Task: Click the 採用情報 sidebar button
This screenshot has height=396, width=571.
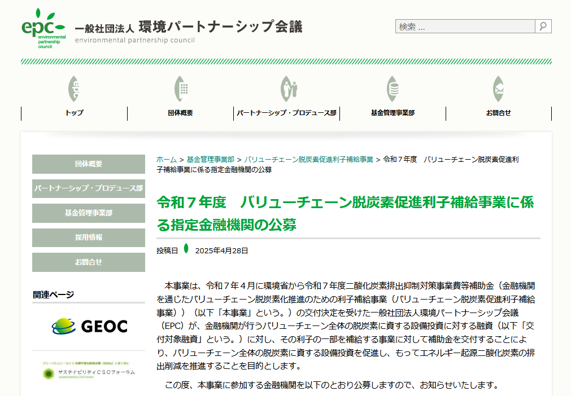Action: 89,237
